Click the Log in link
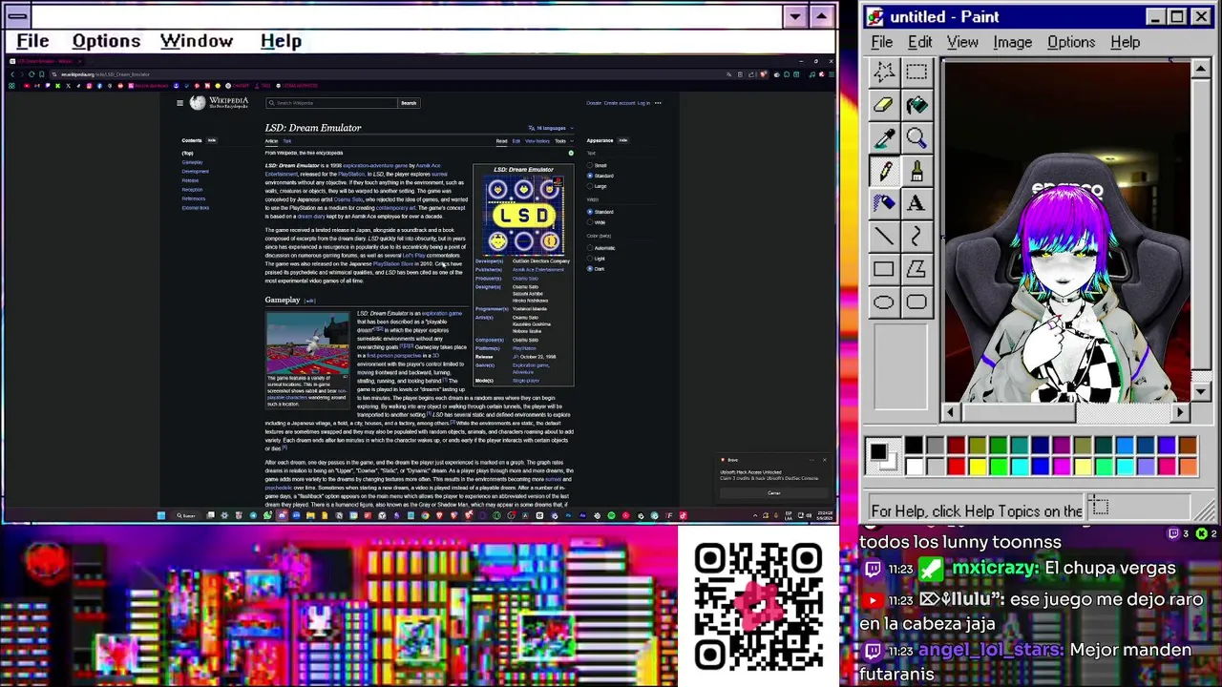Viewport: 1222px width, 687px height. point(643,103)
